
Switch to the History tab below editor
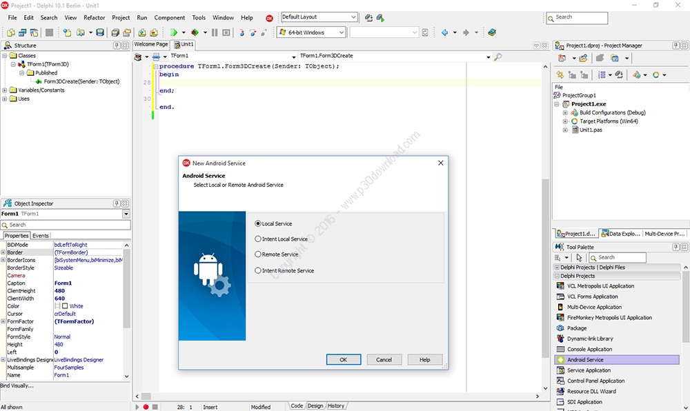coord(336,405)
